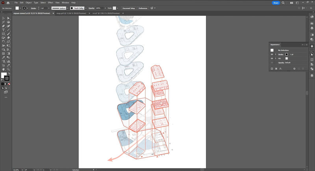The height and width of the screenshot is (171, 315).
Task: Open the stroke color dropdown in control bar
Action: tap(28, 8)
